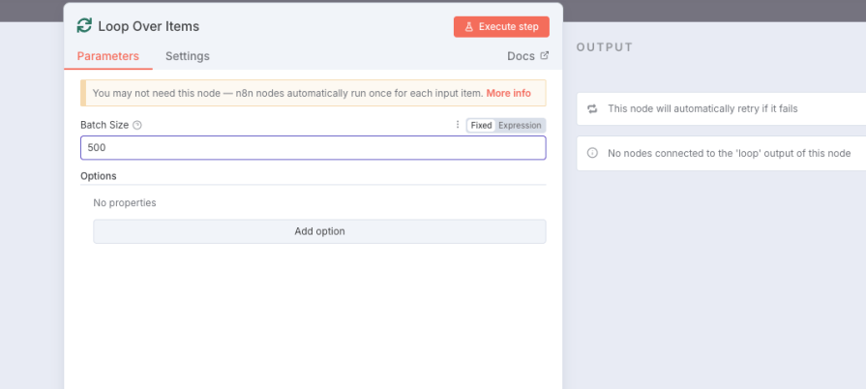Click the Options section heading
866x389 pixels.
[99, 176]
